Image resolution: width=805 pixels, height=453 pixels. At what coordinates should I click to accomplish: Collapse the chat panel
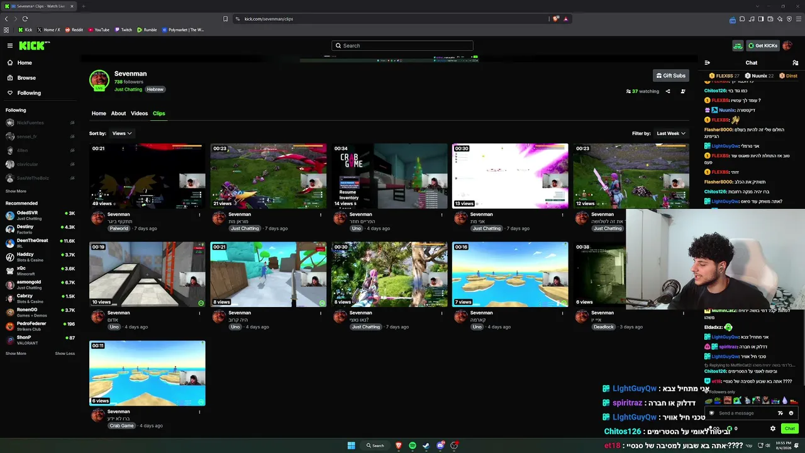click(x=708, y=63)
